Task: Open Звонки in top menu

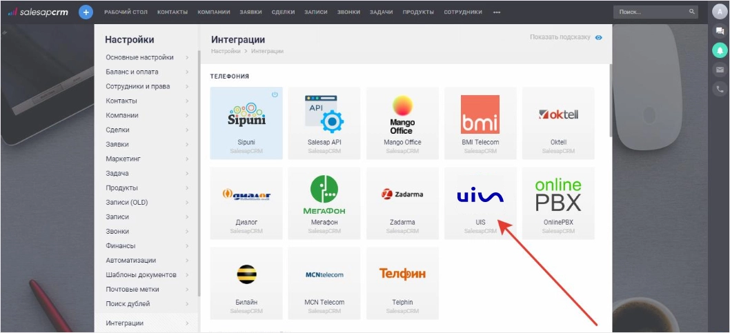Action: click(348, 12)
